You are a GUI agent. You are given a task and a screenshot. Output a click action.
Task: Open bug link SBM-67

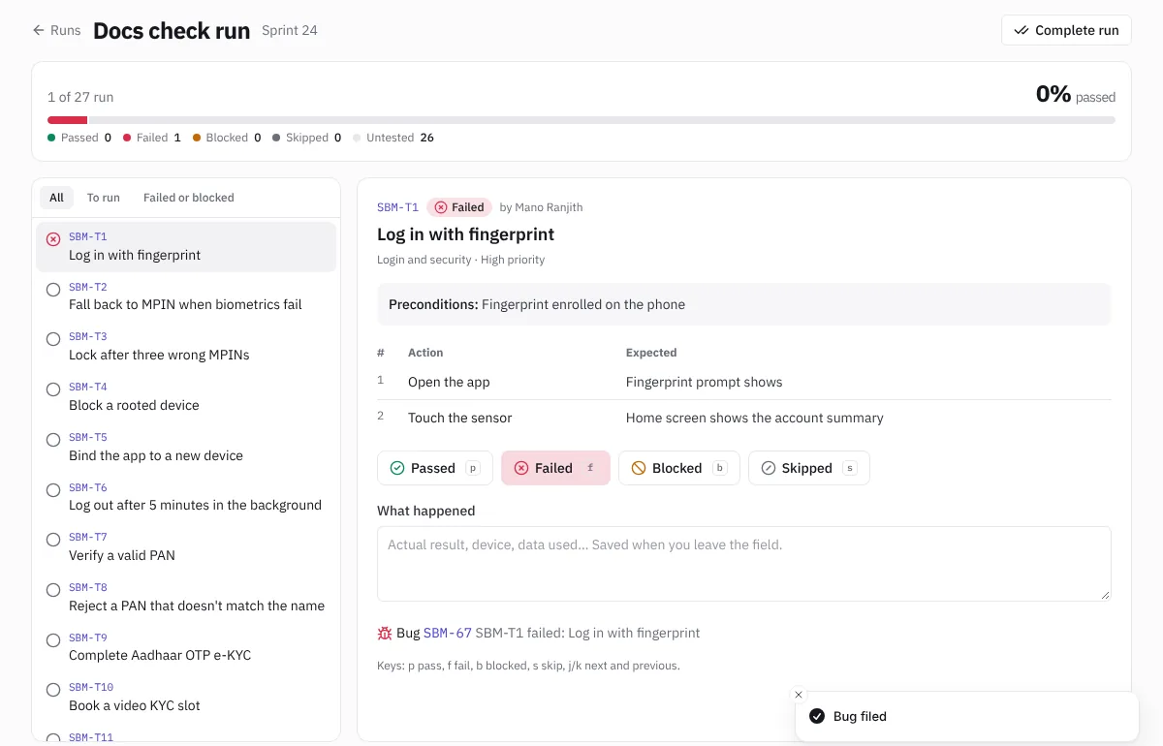(448, 633)
